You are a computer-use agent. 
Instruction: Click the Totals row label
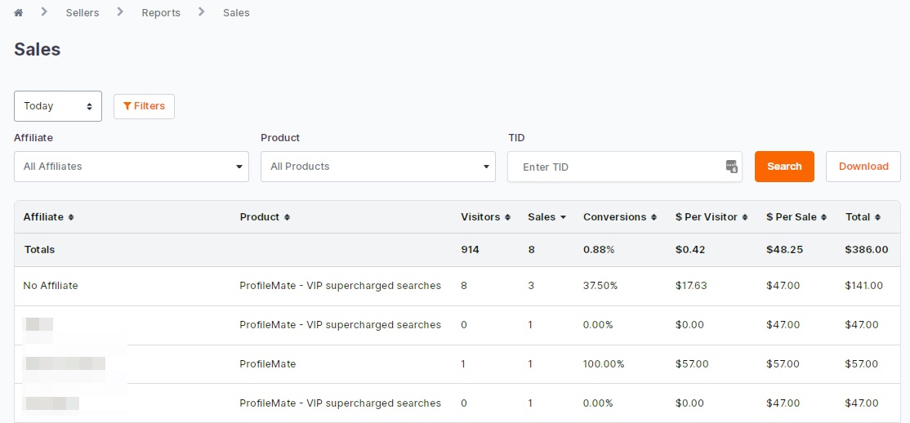[39, 250]
